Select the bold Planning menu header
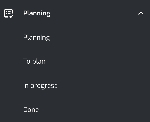Screen dimensions: 150x122 coord(37,13)
